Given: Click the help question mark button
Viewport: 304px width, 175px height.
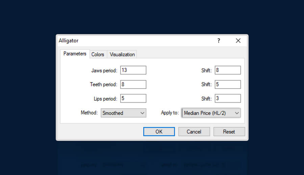Looking at the screenshot, I should coord(219,41).
